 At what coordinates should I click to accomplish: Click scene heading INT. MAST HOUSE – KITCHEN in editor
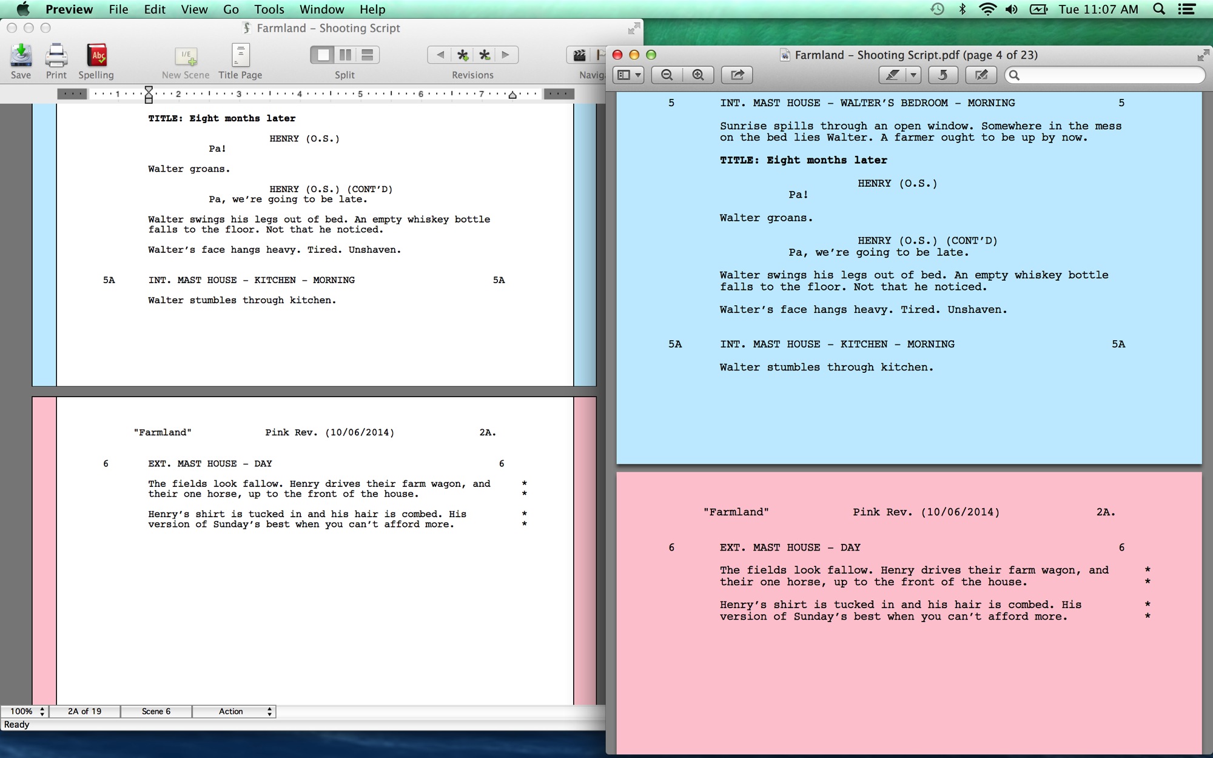coord(251,280)
